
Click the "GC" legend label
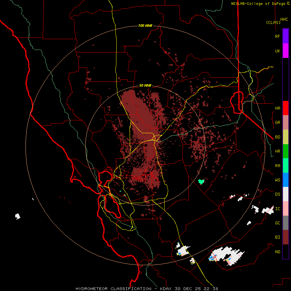click(x=278, y=223)
